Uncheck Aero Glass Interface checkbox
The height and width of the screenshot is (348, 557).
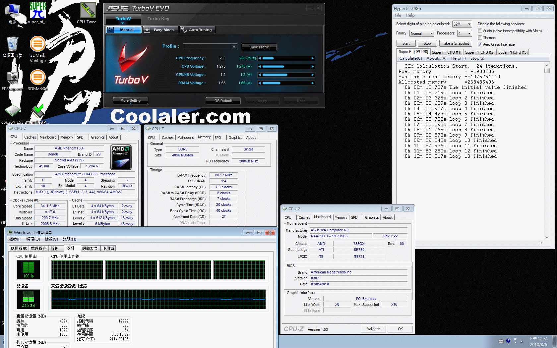(x=480, y=44)
